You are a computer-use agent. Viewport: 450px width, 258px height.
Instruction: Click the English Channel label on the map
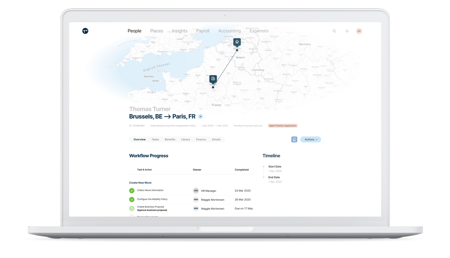click(156, 67)
